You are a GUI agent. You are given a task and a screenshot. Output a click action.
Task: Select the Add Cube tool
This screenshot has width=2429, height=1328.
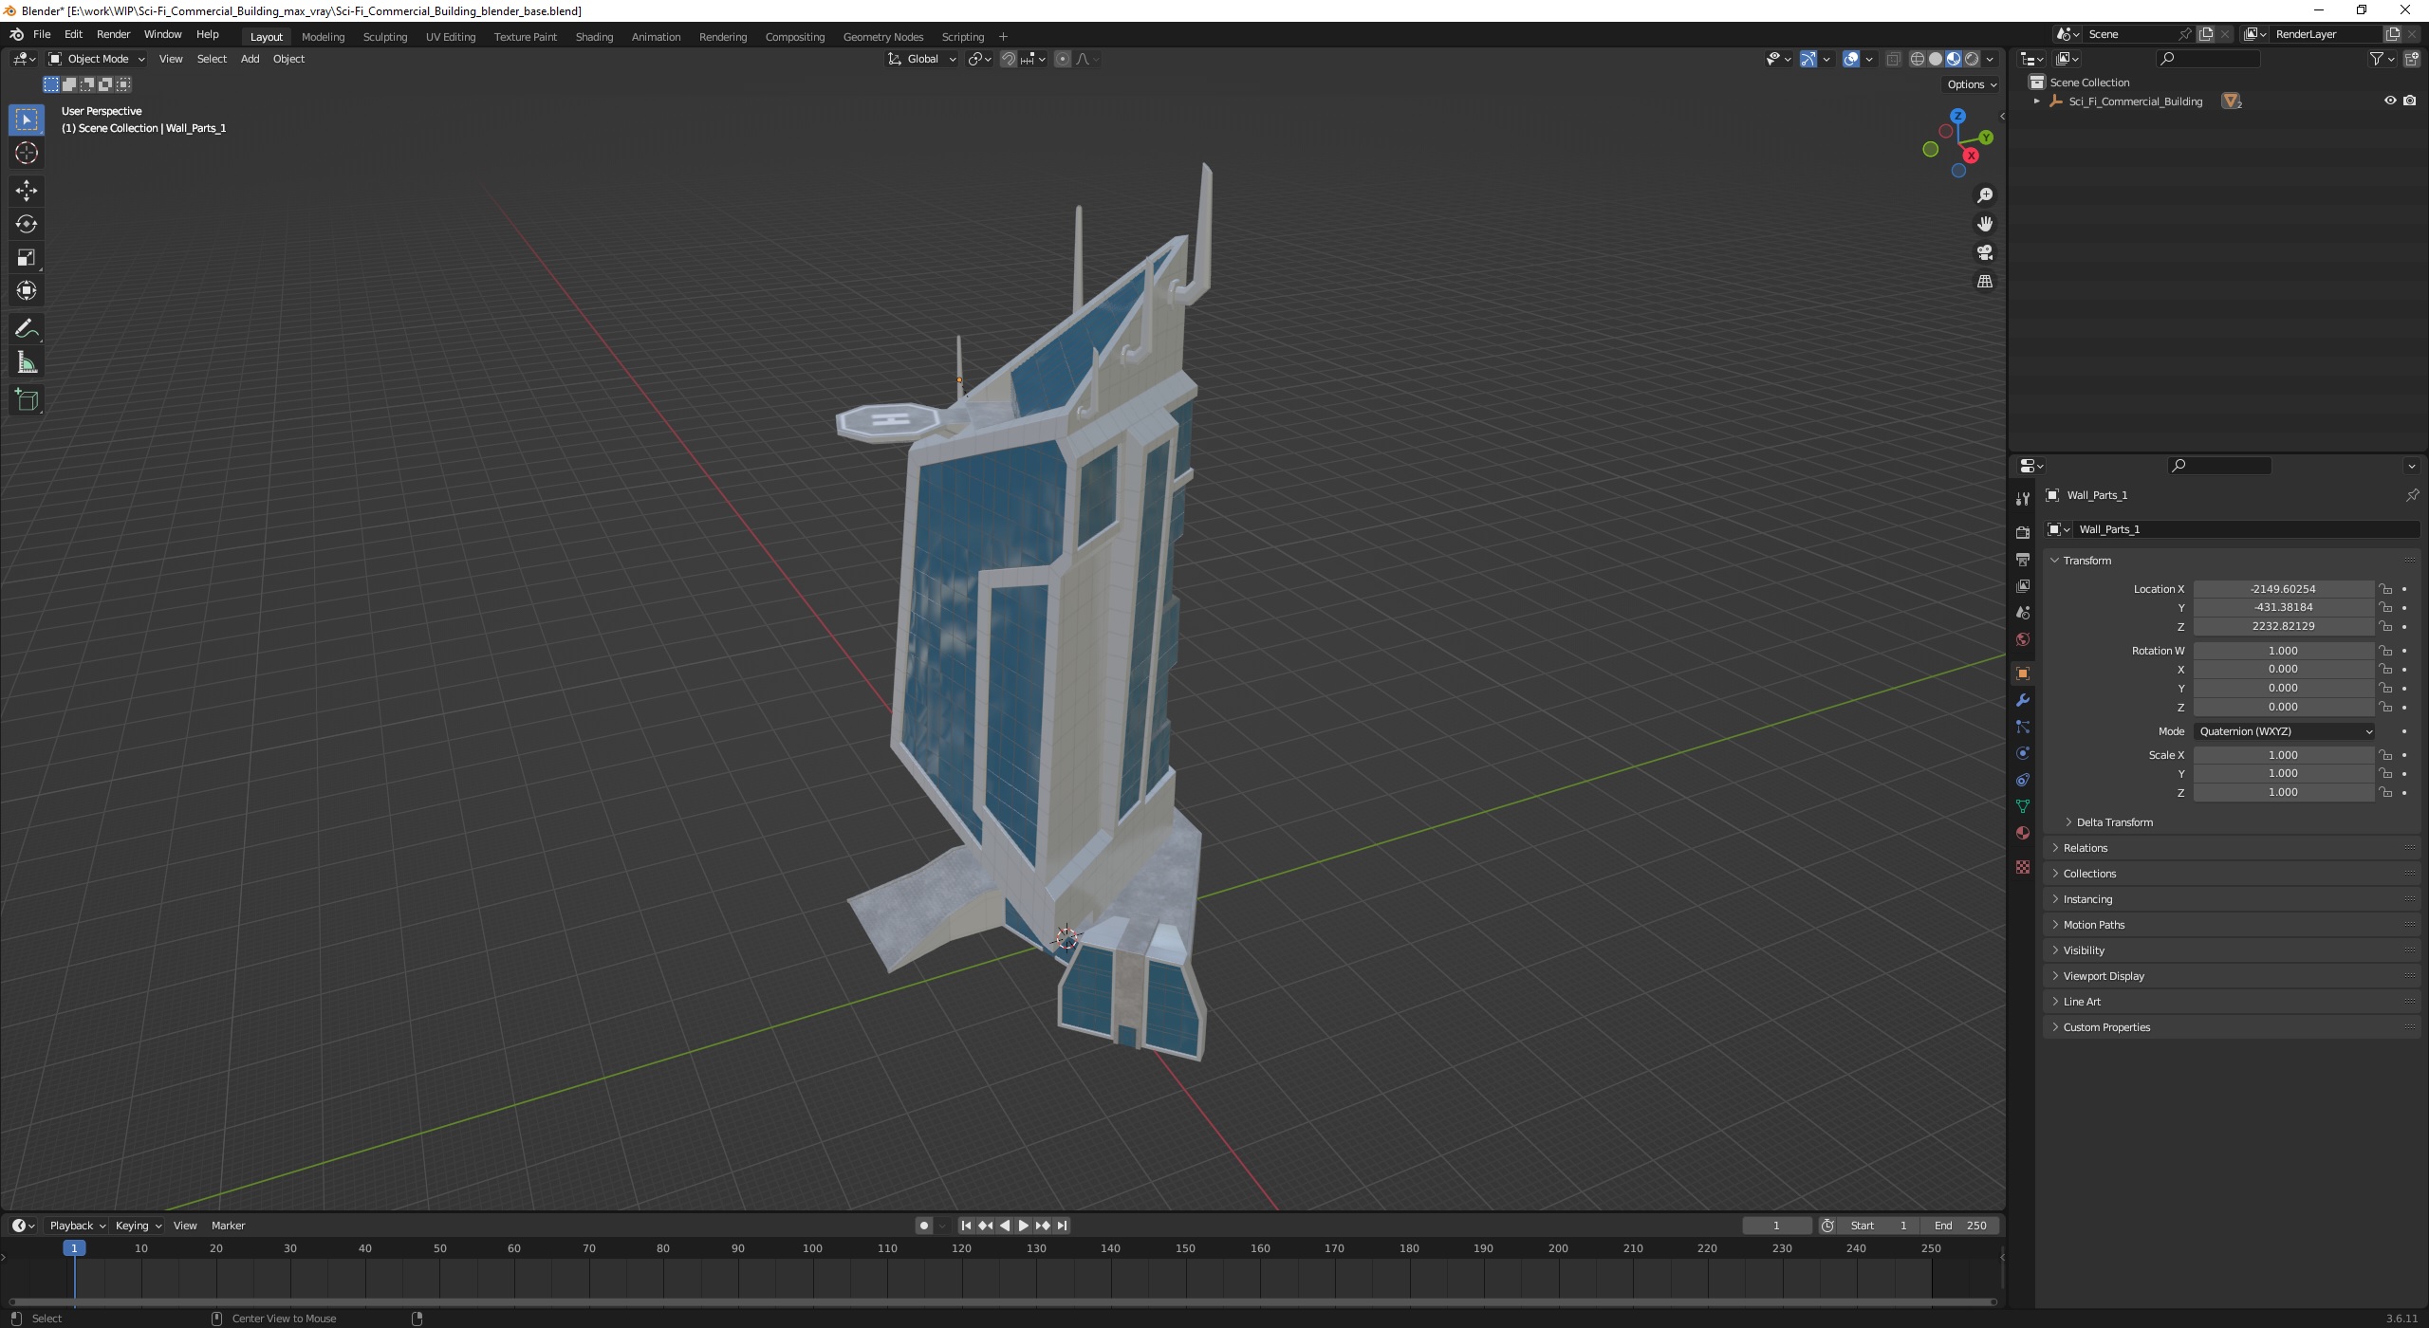(x=27, y=400)
